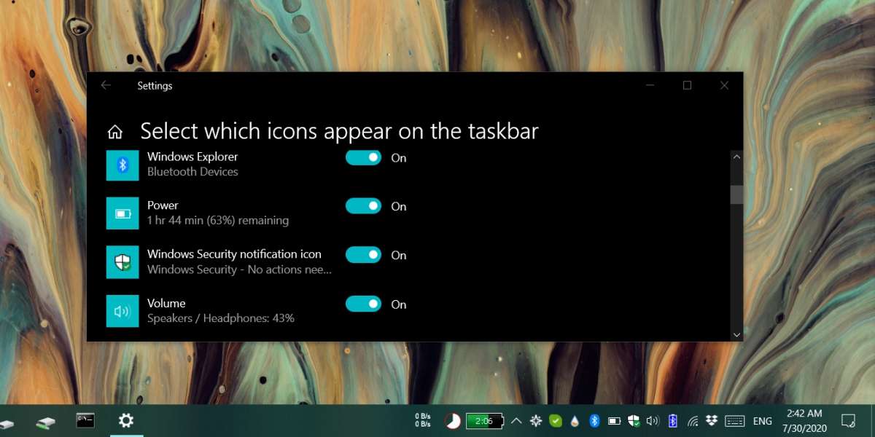Open the touch keyboard tray icon
The height and width of the screenshot is (437, 875).
point(735,420)
